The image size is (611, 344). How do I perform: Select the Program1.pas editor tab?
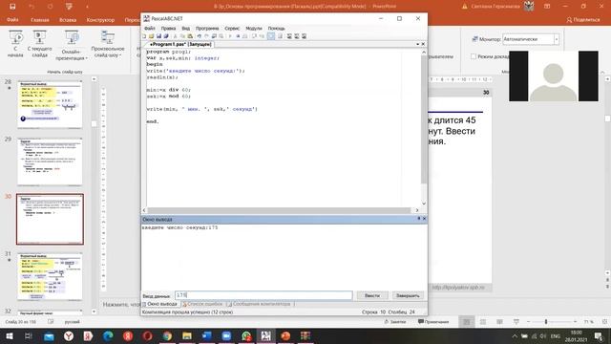click(180, 45)
